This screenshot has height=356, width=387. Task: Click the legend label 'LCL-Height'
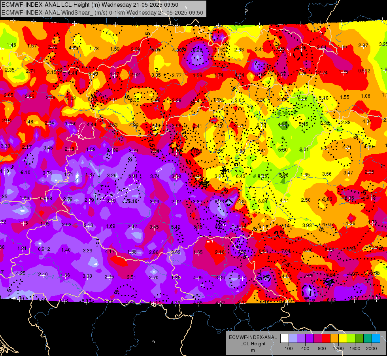click(253, 344)
